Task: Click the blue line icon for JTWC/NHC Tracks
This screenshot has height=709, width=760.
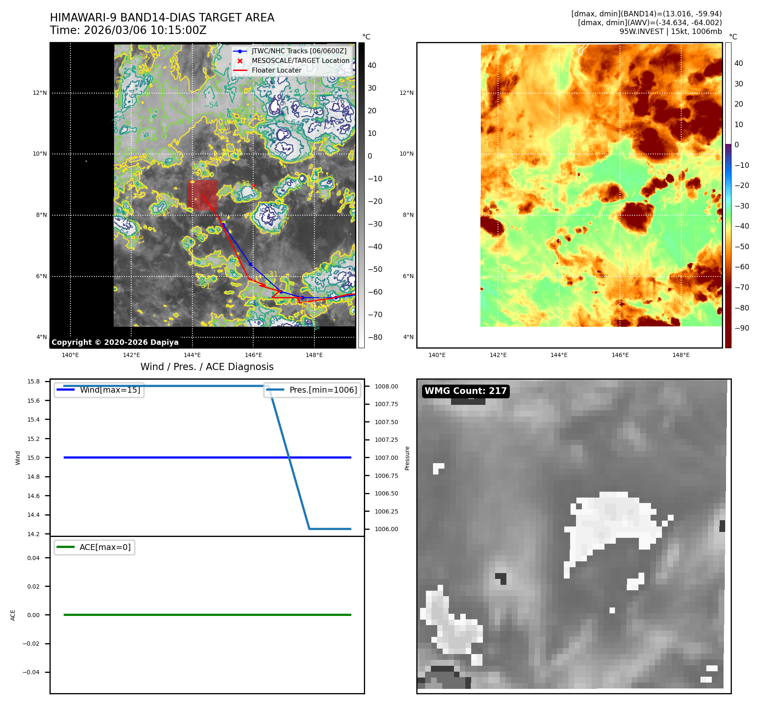Action: [240, 51]
